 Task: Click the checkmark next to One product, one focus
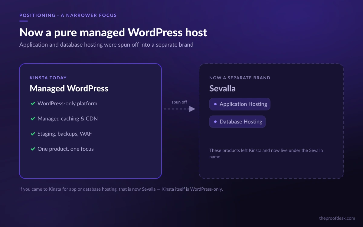pos(33,149)
